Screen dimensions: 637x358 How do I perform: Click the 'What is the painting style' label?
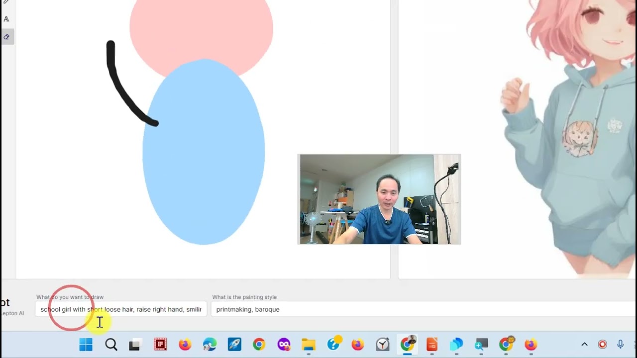click(244, 297)
